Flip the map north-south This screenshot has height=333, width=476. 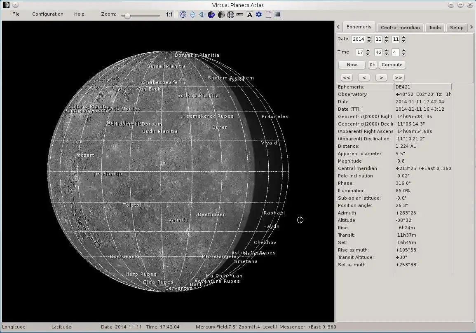pyautogui.click(x=192, y=14)
